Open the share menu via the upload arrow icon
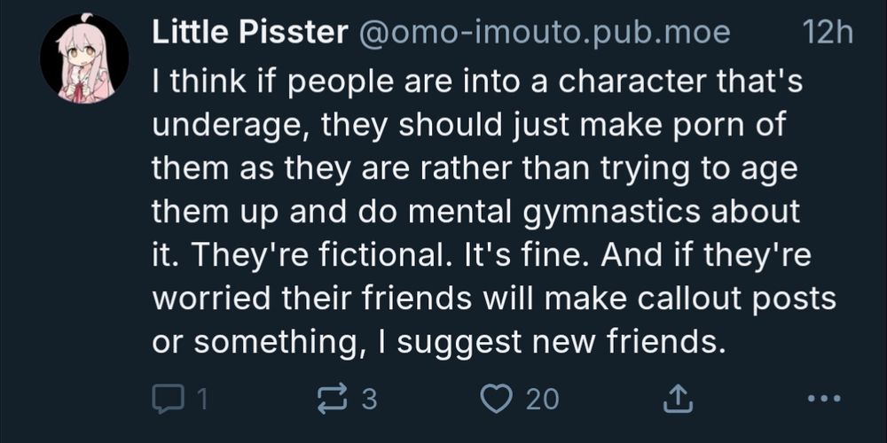The width and height of the screenshot is (887, 443). coord(677,400)
